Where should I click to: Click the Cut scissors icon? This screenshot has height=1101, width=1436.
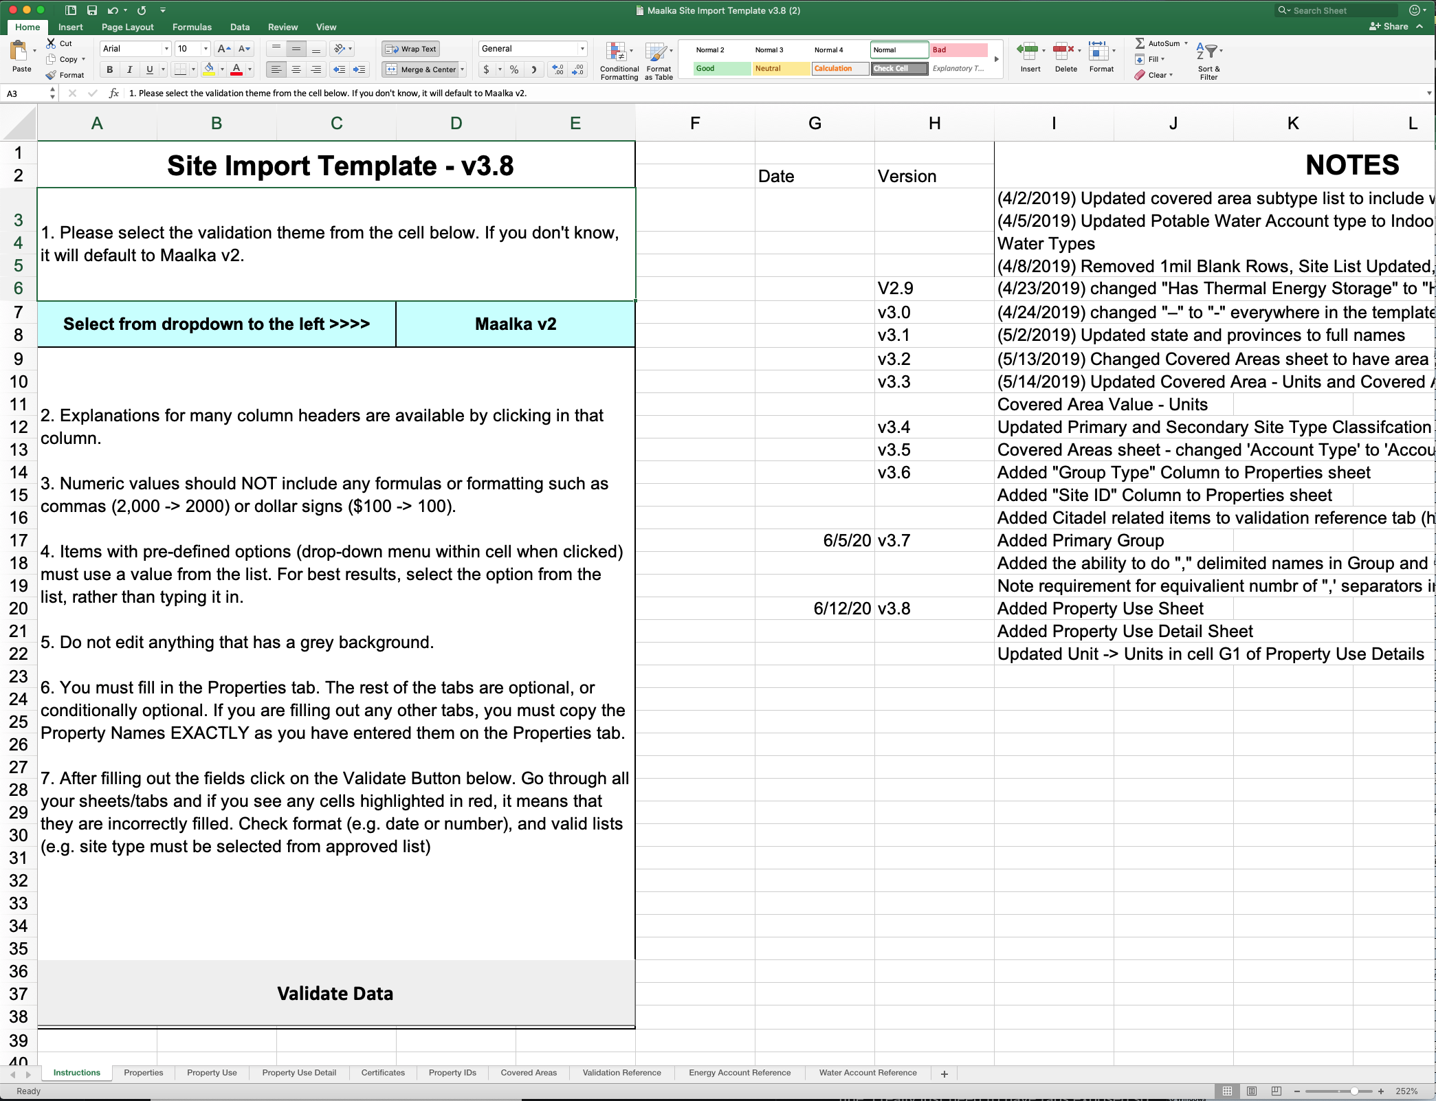pos(51,43)
